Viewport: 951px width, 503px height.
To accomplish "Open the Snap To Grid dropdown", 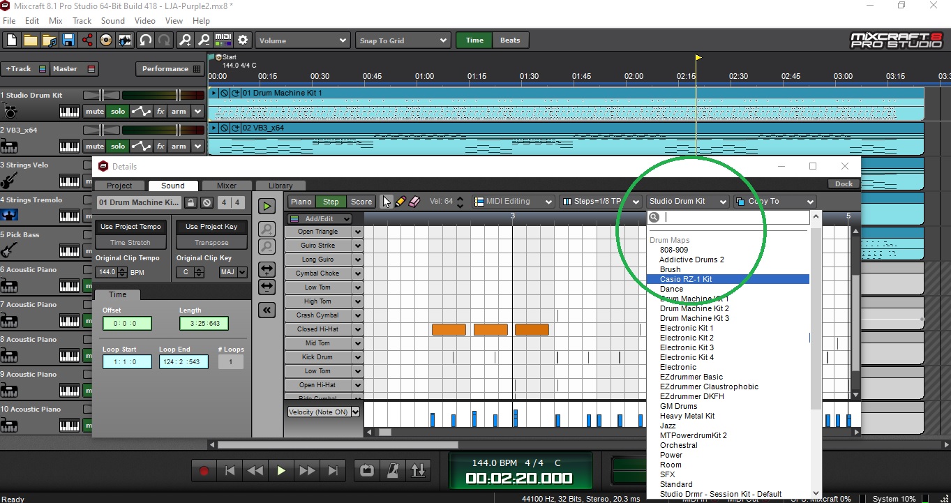I will click(x=403, y=40).
